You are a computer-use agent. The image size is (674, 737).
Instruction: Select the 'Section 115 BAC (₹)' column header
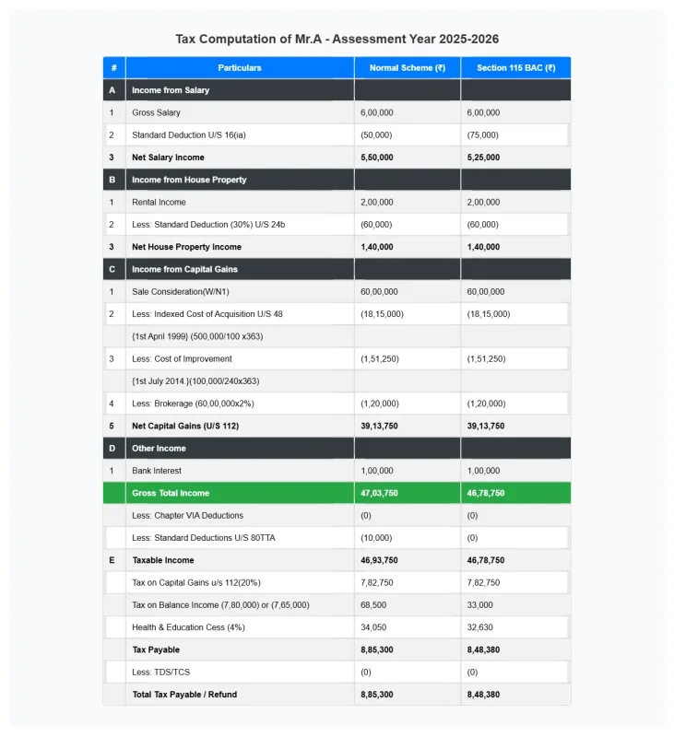tap(515, 68)
